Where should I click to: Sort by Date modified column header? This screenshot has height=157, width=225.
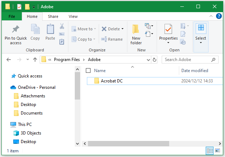click(x=195, y=71)
